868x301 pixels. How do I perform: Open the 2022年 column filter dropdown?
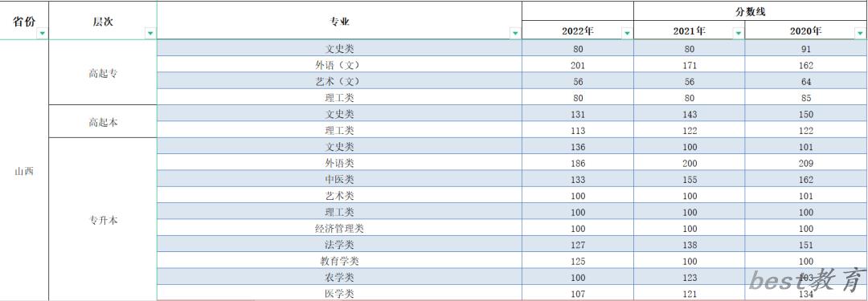point(627,34)
